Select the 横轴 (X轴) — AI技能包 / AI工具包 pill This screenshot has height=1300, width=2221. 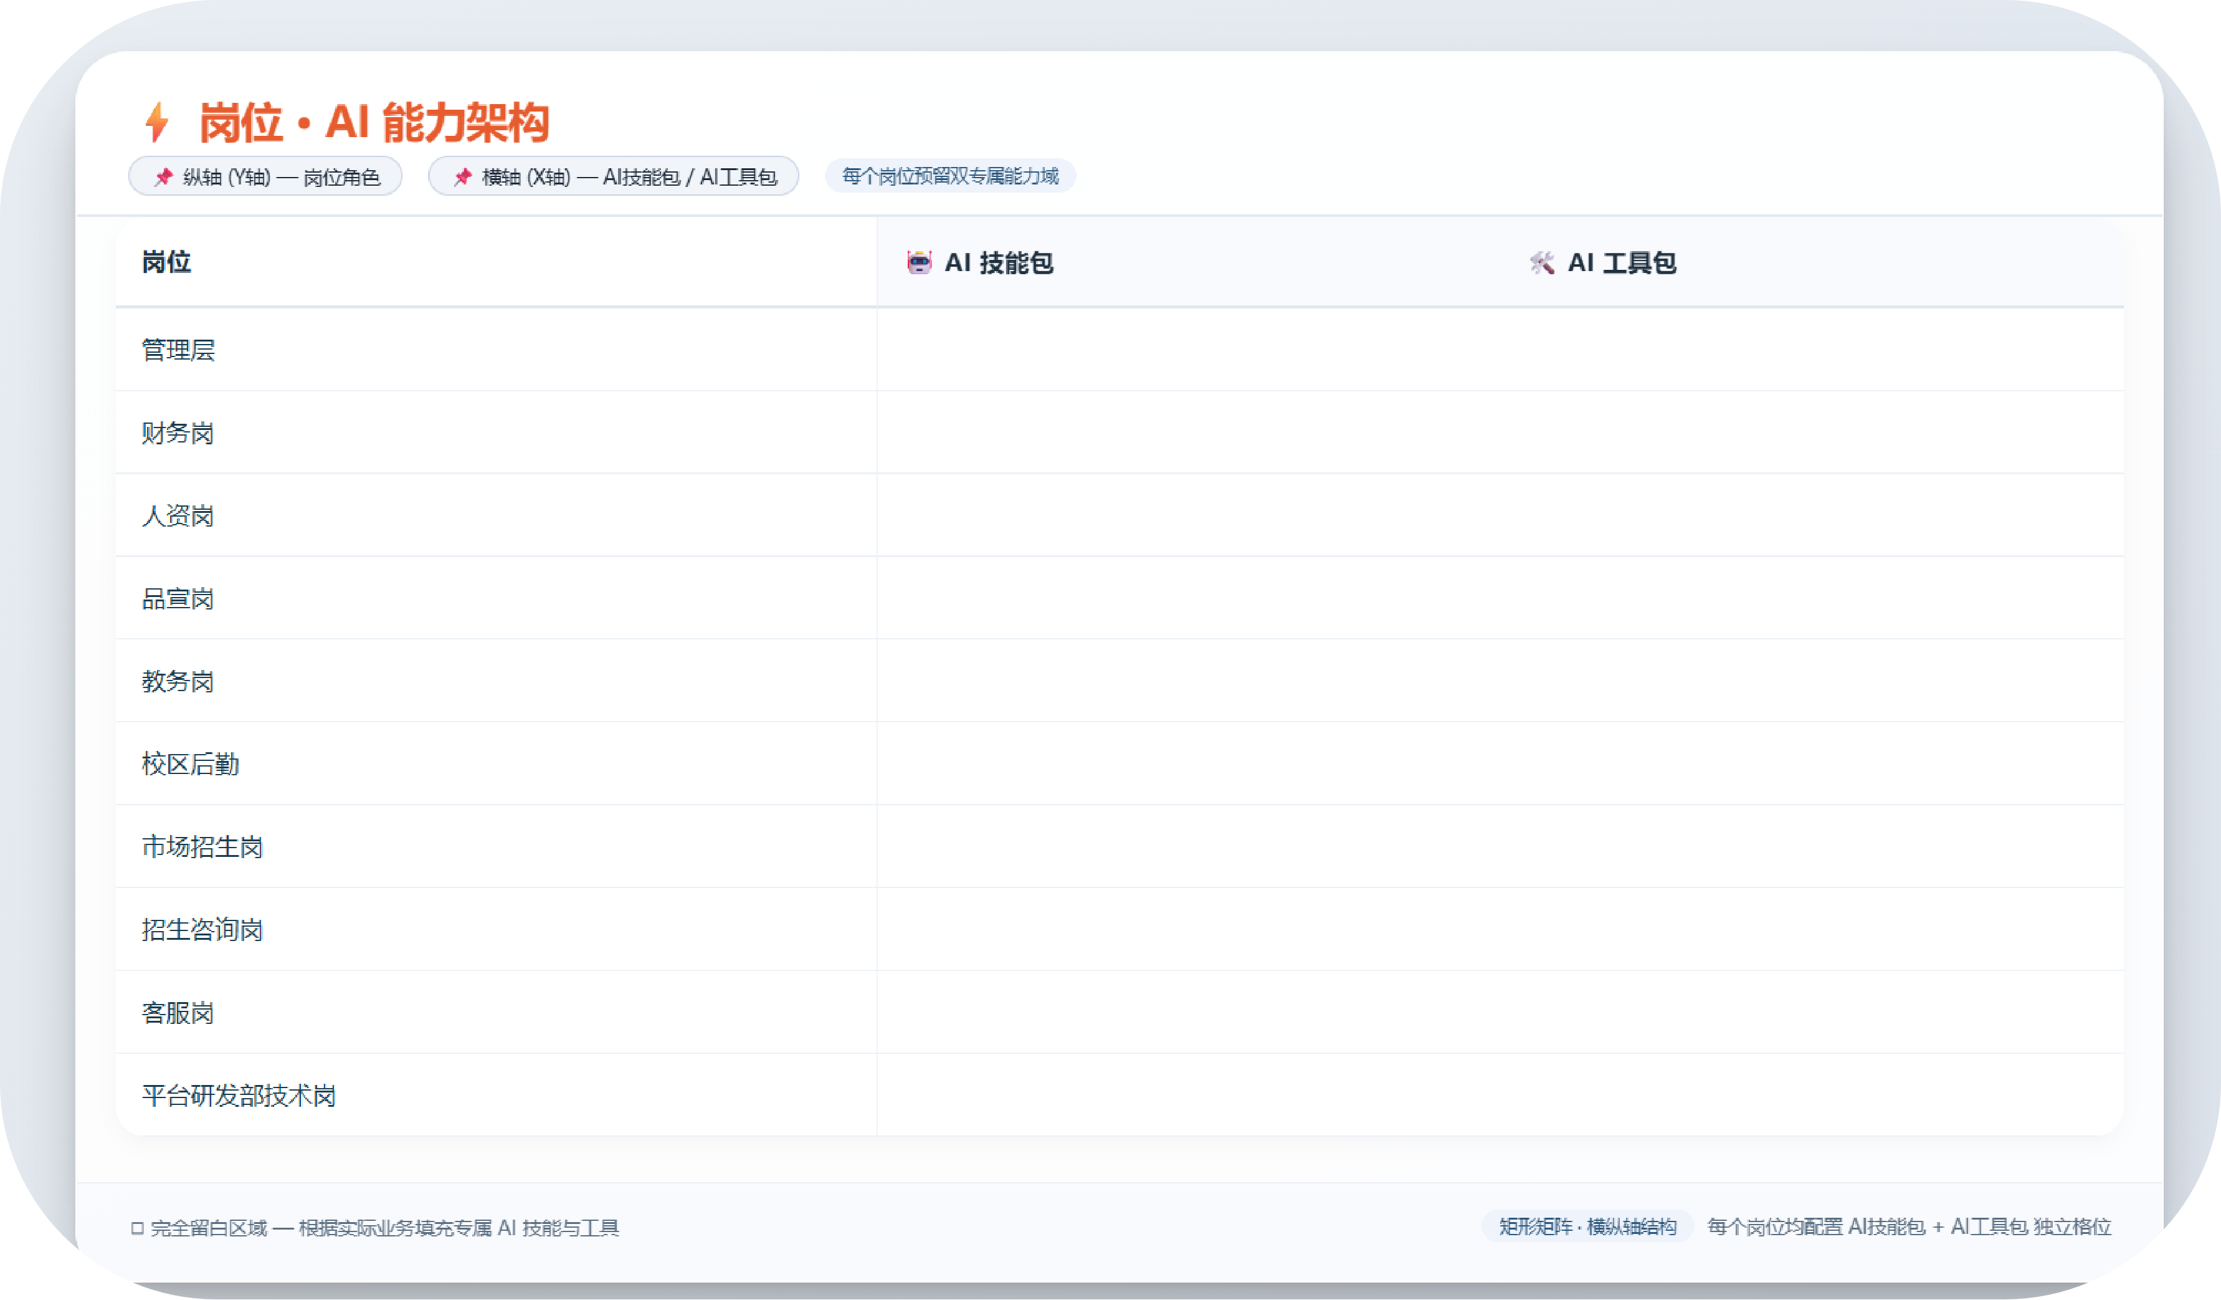pyautogui.click(x=614, y=176)
